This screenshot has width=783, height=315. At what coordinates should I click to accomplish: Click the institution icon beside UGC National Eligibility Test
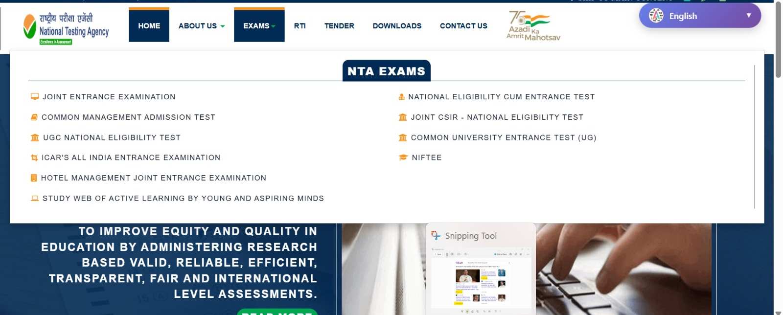(35, 137)
